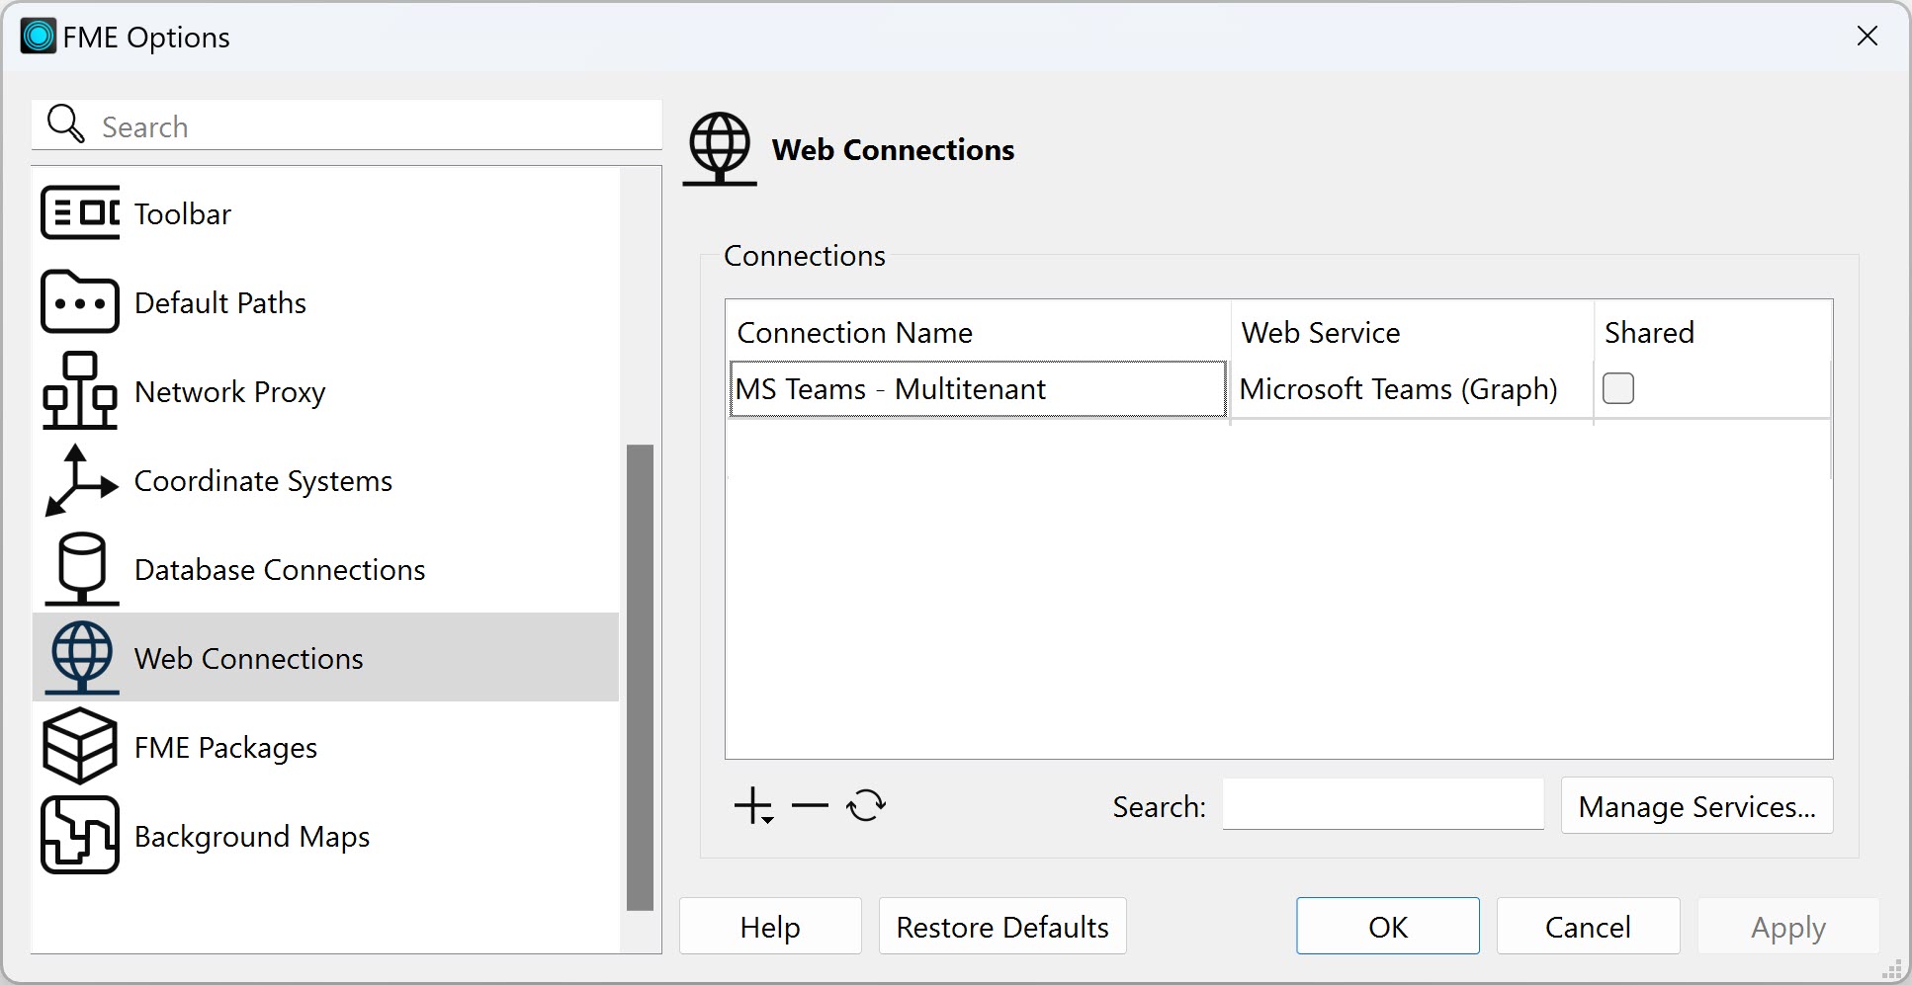Click the Toolbar category icon
The width and height of the screenshot is (1912, 985).
(80, 213)
